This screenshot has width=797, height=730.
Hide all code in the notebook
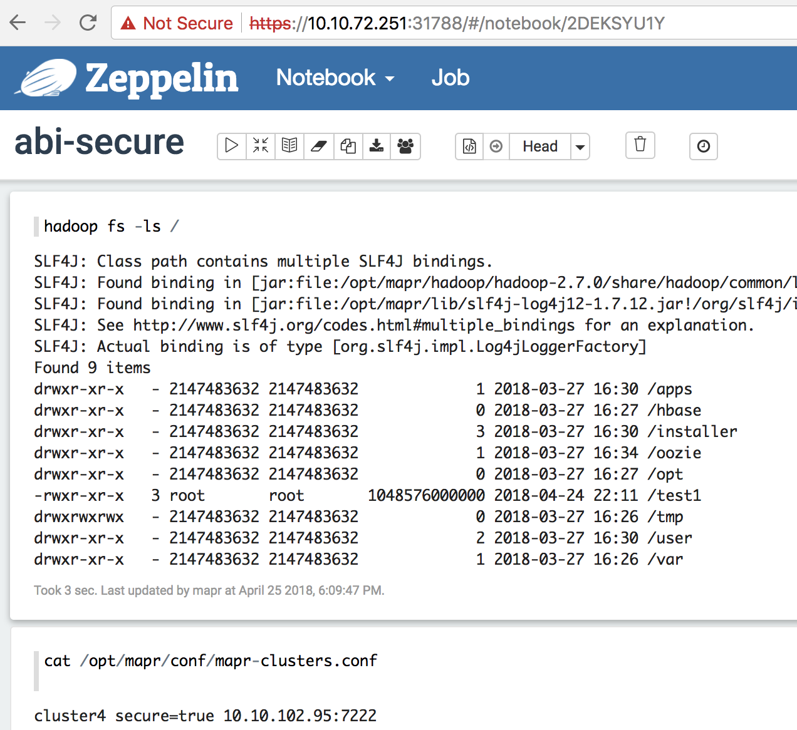[260, 146]
